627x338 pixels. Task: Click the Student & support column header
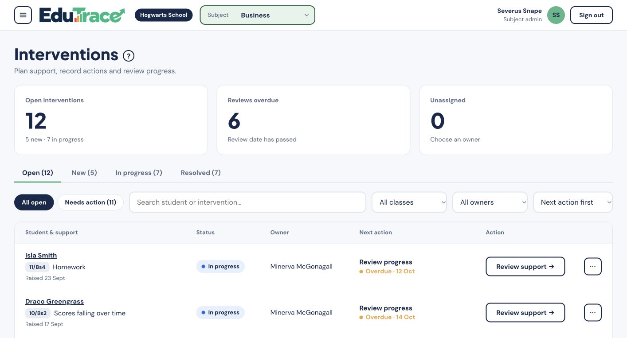tap(51, 233)
